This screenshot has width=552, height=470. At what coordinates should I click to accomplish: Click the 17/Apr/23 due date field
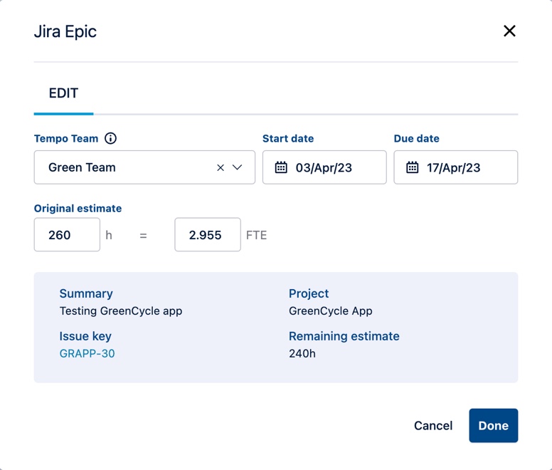coord(465,167)
